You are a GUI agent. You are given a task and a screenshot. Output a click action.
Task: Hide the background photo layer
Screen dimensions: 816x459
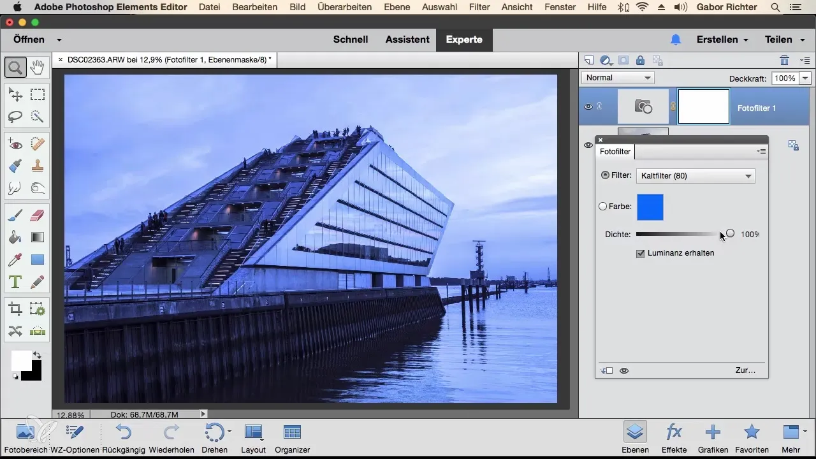tap(588, 145)
